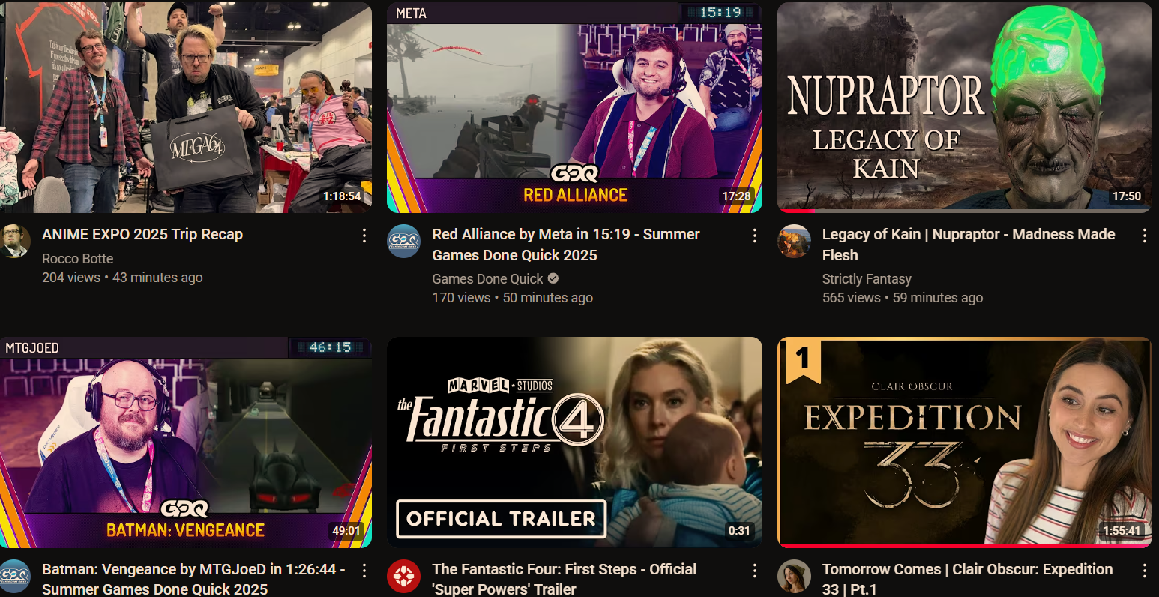Screen dimensions: 1159x597
Task: Open Strictly Fantasy channel avatar
Action: click(794, 241)
